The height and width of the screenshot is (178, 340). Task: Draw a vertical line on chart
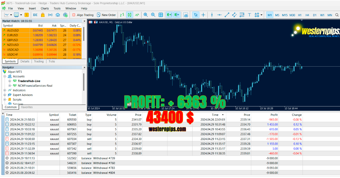click(212, 15)
